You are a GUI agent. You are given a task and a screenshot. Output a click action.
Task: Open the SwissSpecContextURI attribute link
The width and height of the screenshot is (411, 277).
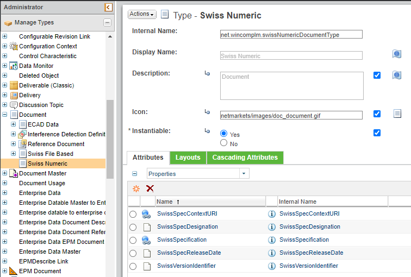[187, 213]
